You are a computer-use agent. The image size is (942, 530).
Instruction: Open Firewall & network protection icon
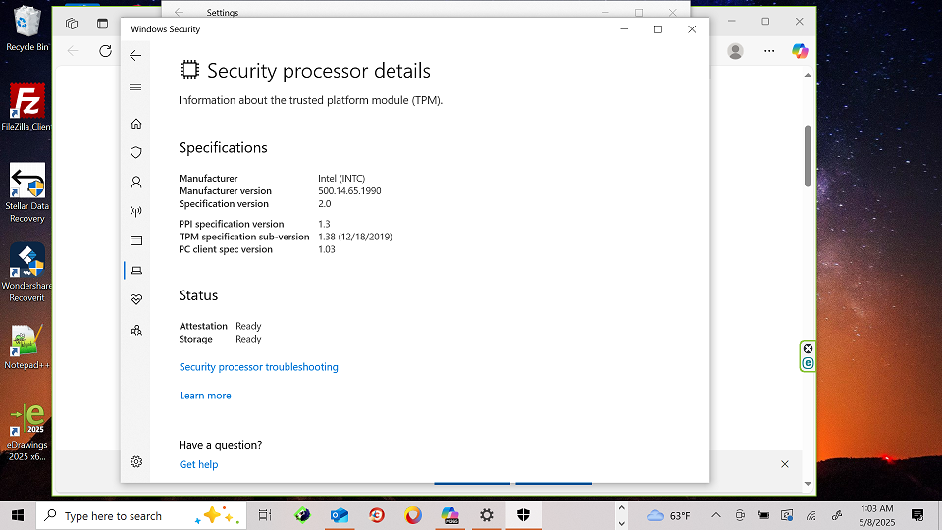136,211
